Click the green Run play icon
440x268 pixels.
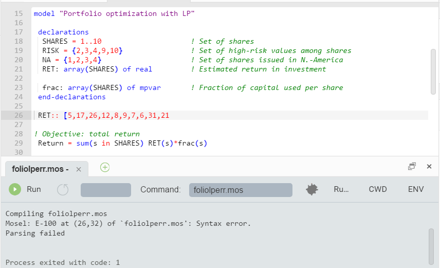pyautogui.click(x=15, y=189)
